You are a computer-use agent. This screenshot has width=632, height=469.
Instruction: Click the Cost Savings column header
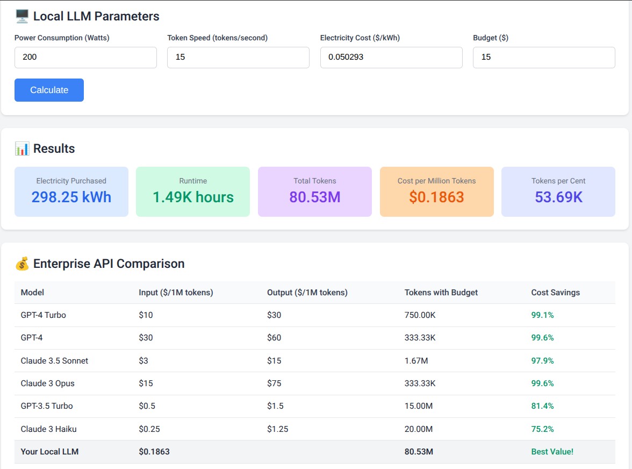(555, 293)
